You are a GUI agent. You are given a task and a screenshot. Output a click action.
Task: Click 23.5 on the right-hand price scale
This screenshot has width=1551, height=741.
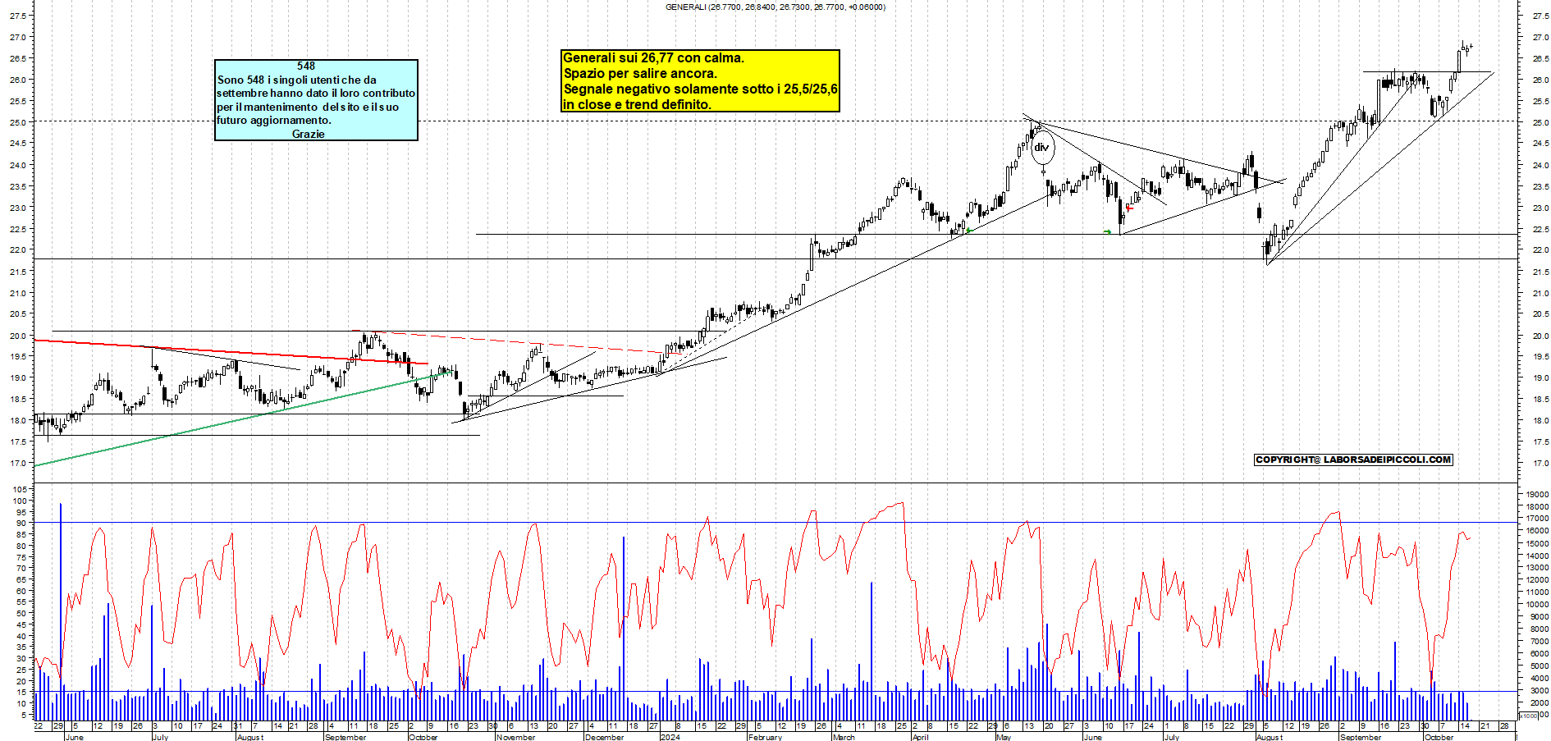(1540, 186)
